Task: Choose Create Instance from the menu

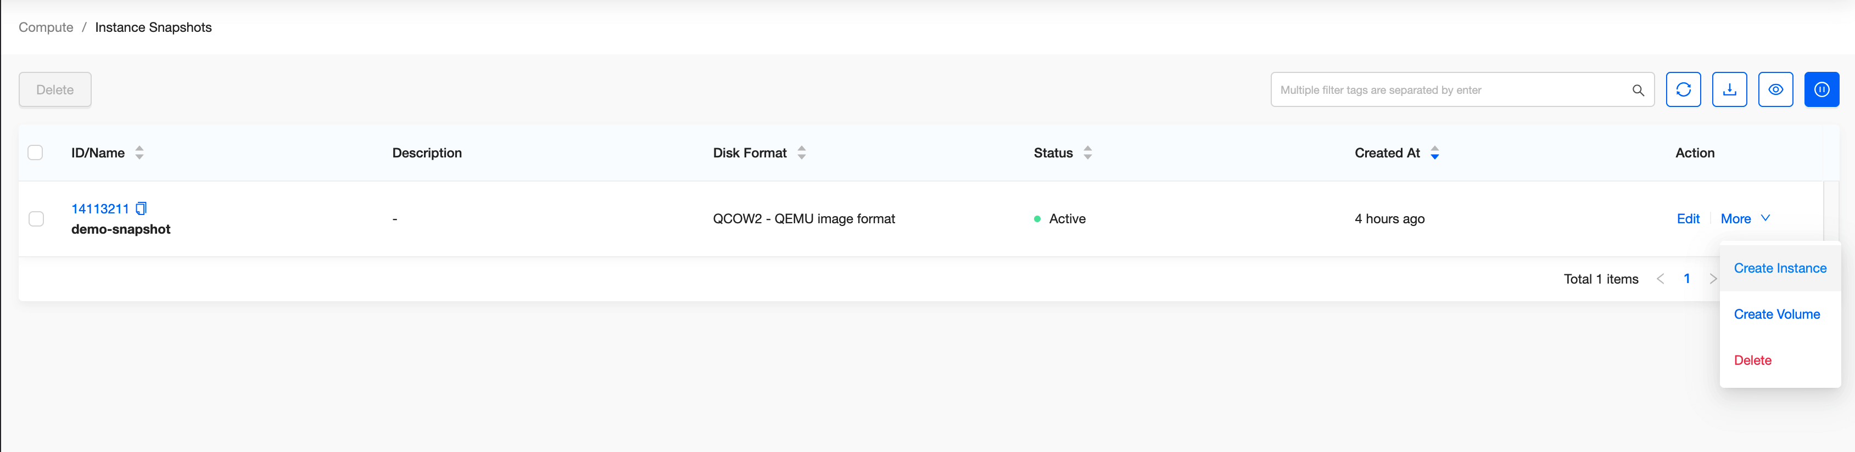Action: click(1779, 268)
